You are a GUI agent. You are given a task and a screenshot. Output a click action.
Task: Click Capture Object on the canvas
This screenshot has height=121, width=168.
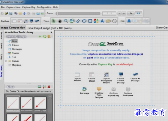(x=92, y=77)
